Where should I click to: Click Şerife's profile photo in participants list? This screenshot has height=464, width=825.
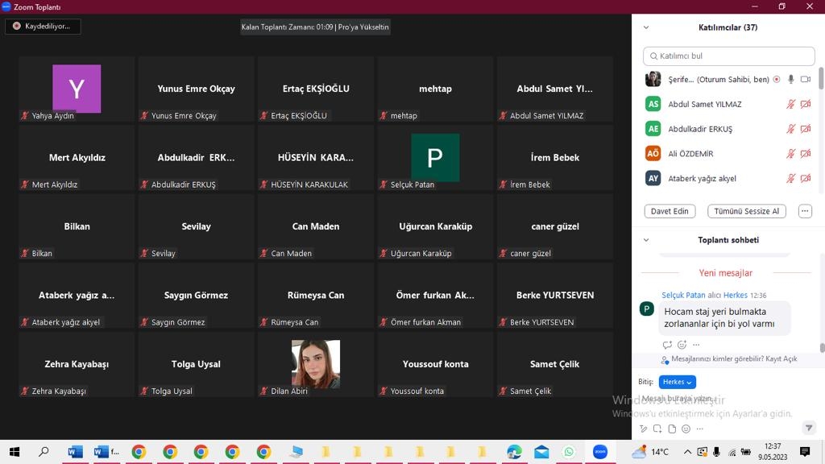(653, 79)
